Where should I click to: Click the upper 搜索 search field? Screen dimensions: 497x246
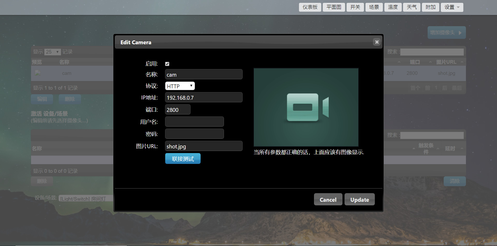tap(432, 52)
